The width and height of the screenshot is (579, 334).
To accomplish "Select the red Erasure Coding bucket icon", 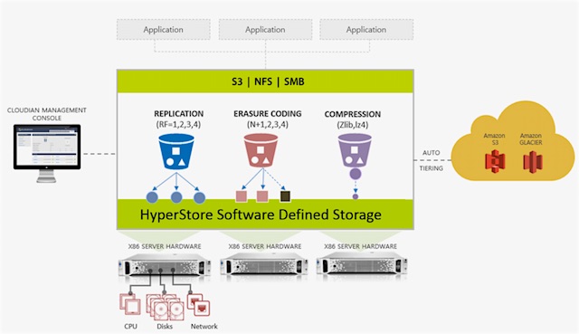I will (x=261, y=150).
